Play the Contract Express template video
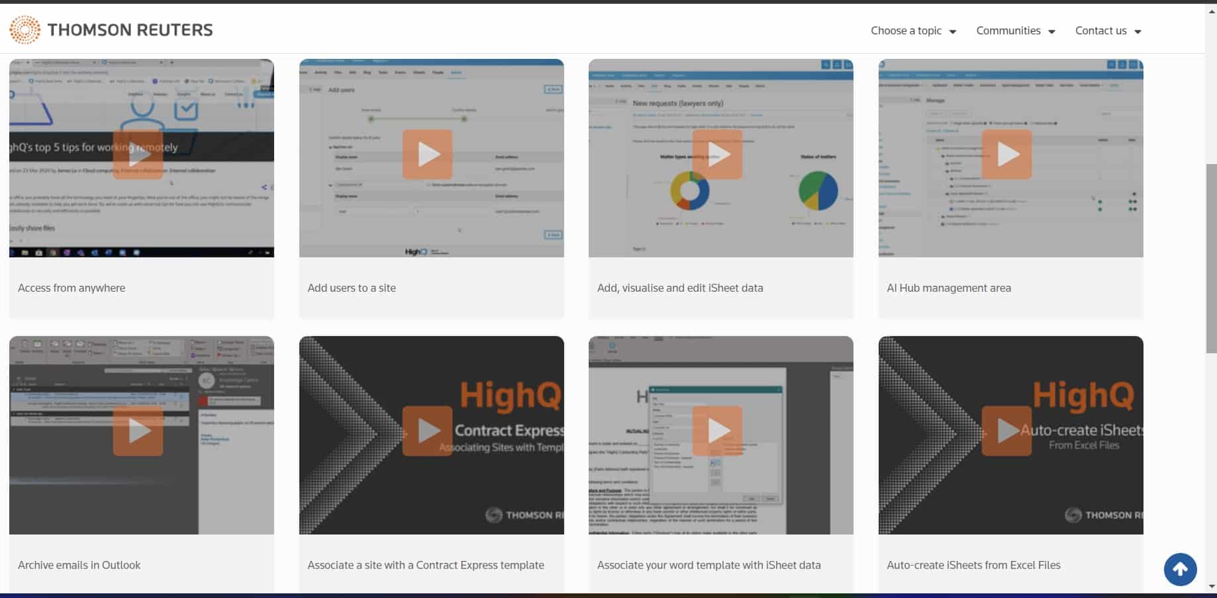1217x598 pixels. (x=427, y=431)
